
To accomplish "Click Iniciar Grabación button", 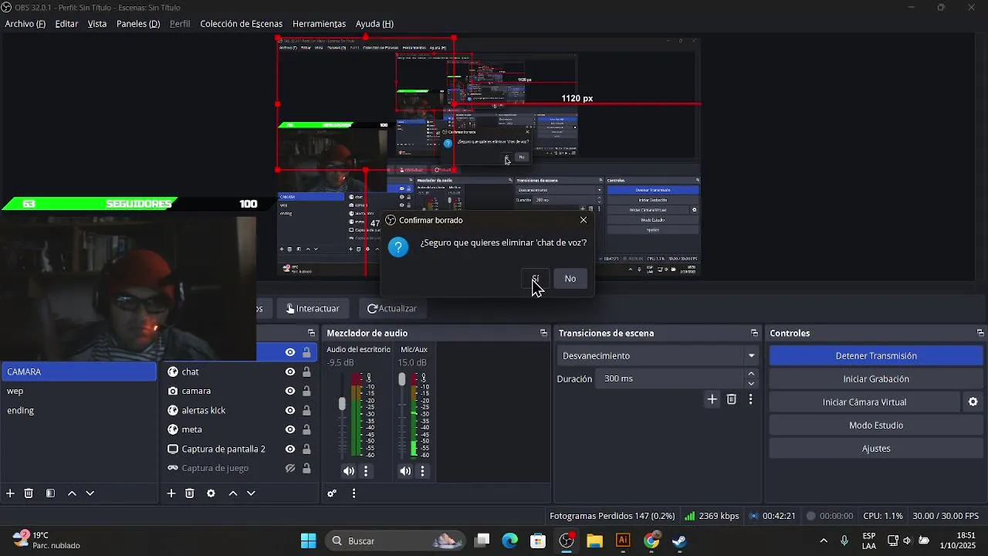I will click(876, 379).
